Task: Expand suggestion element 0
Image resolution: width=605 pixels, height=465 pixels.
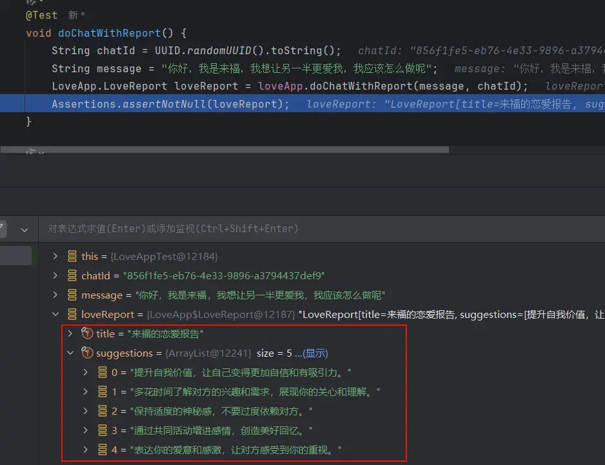Action: (x=85, y=372)
